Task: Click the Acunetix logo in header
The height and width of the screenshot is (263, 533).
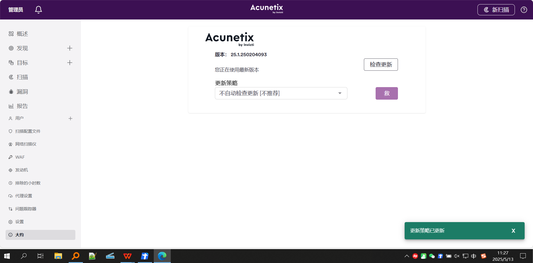Action: pyautogui.click(x=266, y=9)
